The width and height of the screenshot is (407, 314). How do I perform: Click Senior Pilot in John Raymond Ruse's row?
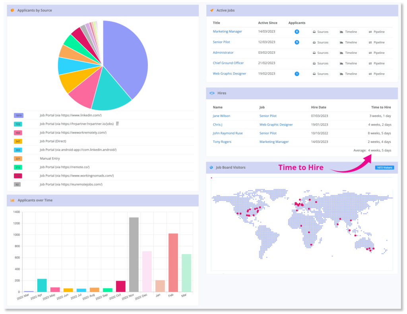[268, 133]
